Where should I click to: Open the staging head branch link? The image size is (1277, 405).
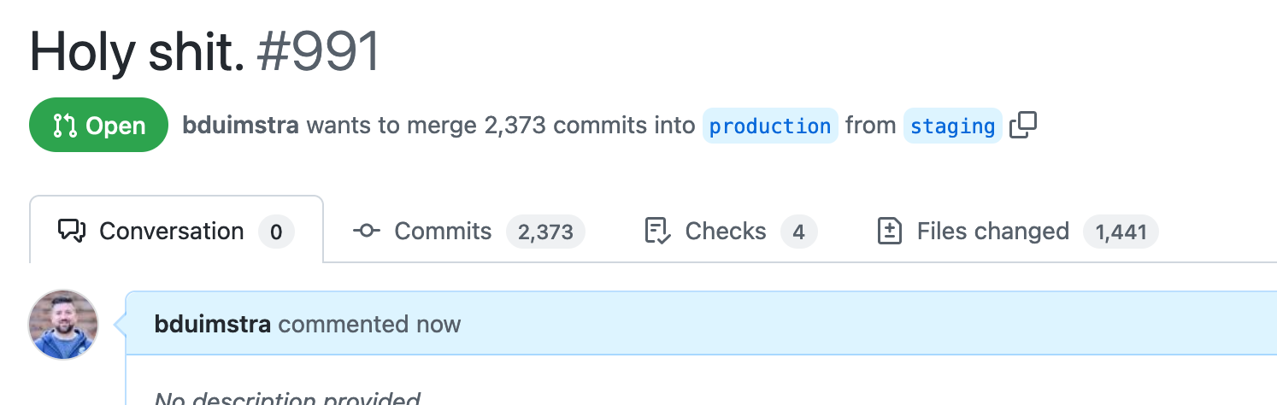point(952,126)
